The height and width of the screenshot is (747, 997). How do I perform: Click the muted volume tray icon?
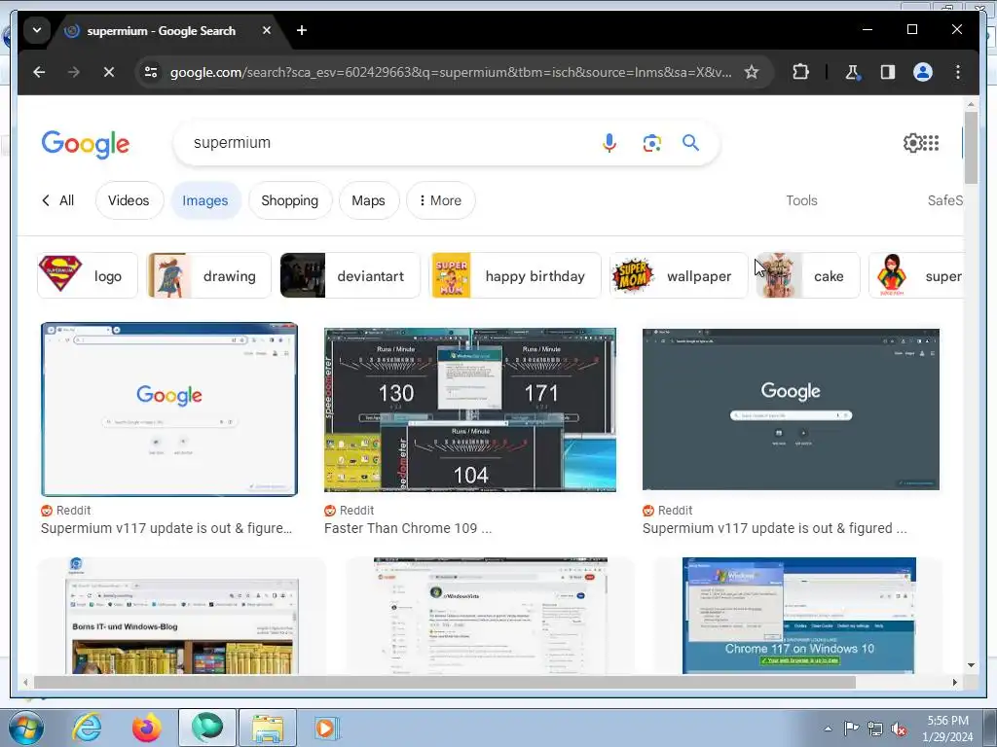click(x=899, y=729)
